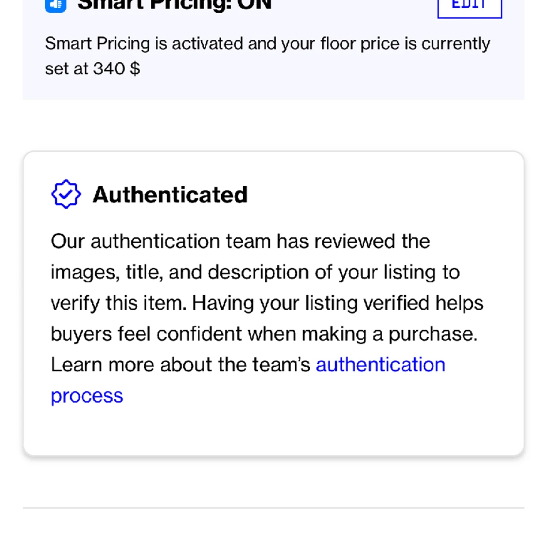Click "floor price" in Smart Pricing banner
The height and width of the screenshot is (547, 547).
pyautogui.click(x=361, y=44)
